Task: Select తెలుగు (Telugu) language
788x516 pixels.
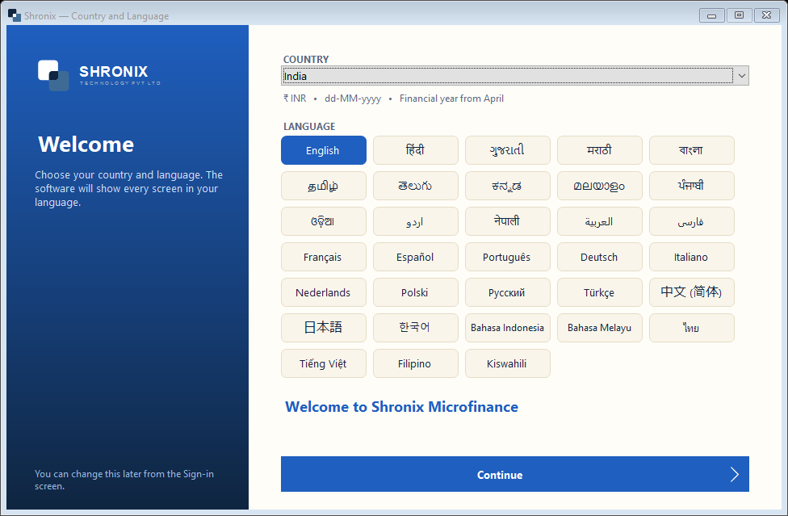Action: pyautogui.click(x=416, y=186)
